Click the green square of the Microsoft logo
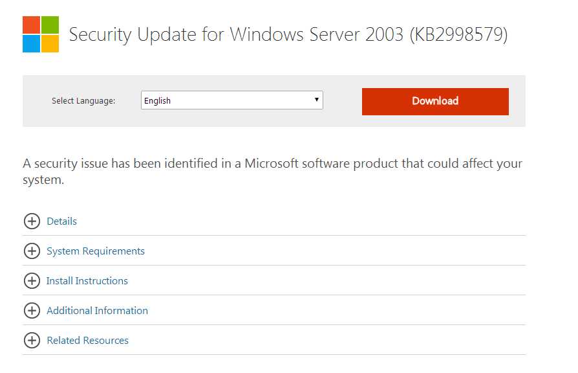Viewport: 578px width, 373px height. [x=50, y=25]
